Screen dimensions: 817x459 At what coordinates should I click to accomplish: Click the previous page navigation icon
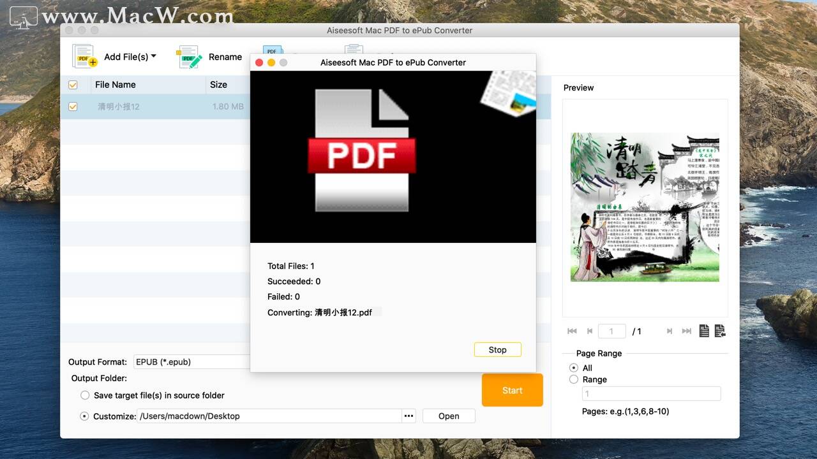coord(589,331)
